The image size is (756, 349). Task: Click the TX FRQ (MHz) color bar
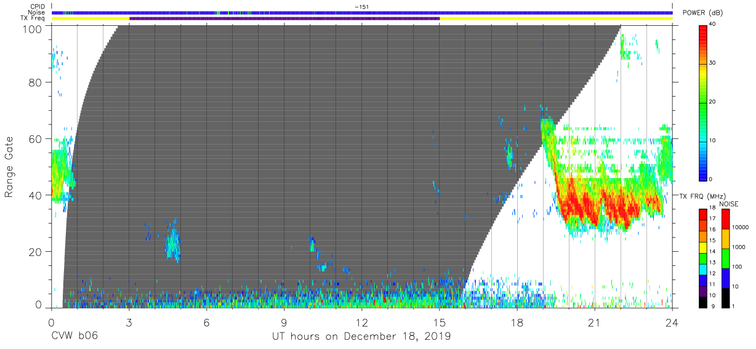pyautogui.click(x=704, y=258)
